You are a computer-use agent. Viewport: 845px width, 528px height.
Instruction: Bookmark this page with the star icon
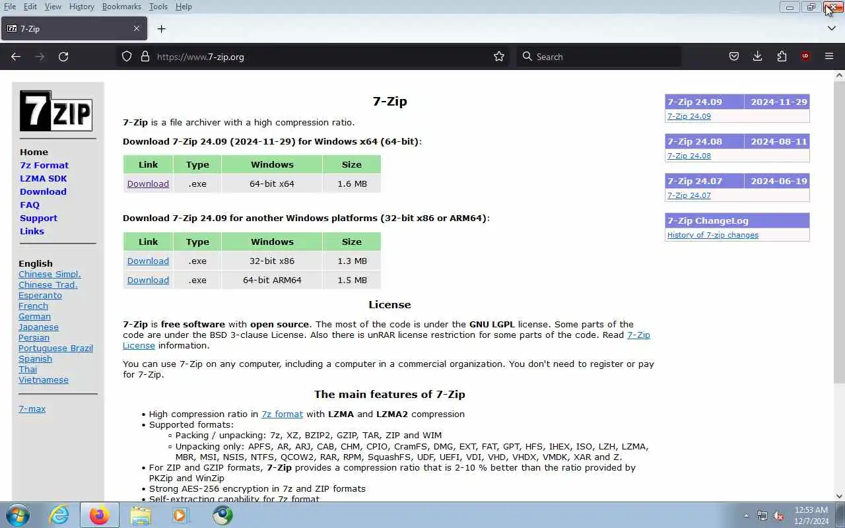pyautogui.click(x=499, y=57)
